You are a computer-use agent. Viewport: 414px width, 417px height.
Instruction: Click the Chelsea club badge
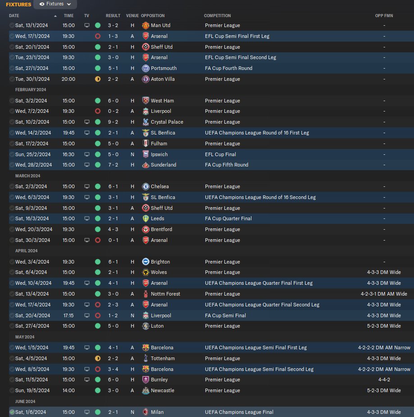146,187
